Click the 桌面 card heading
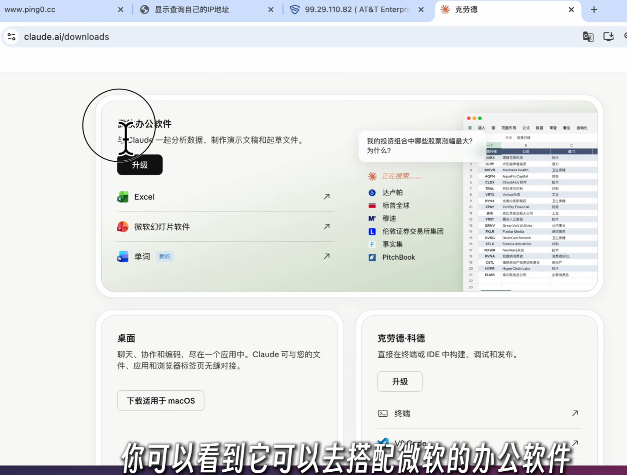 point(126,338)
